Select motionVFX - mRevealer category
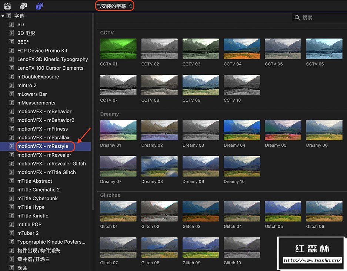This screenshot has width=347, height=271. (x=44, y=155)
